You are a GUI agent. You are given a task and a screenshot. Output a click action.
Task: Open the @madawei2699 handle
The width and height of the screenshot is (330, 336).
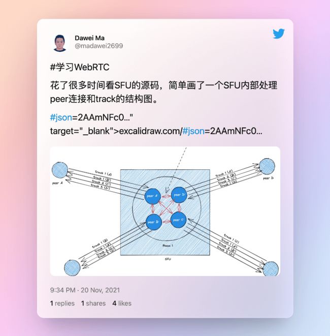pos(98,46)
